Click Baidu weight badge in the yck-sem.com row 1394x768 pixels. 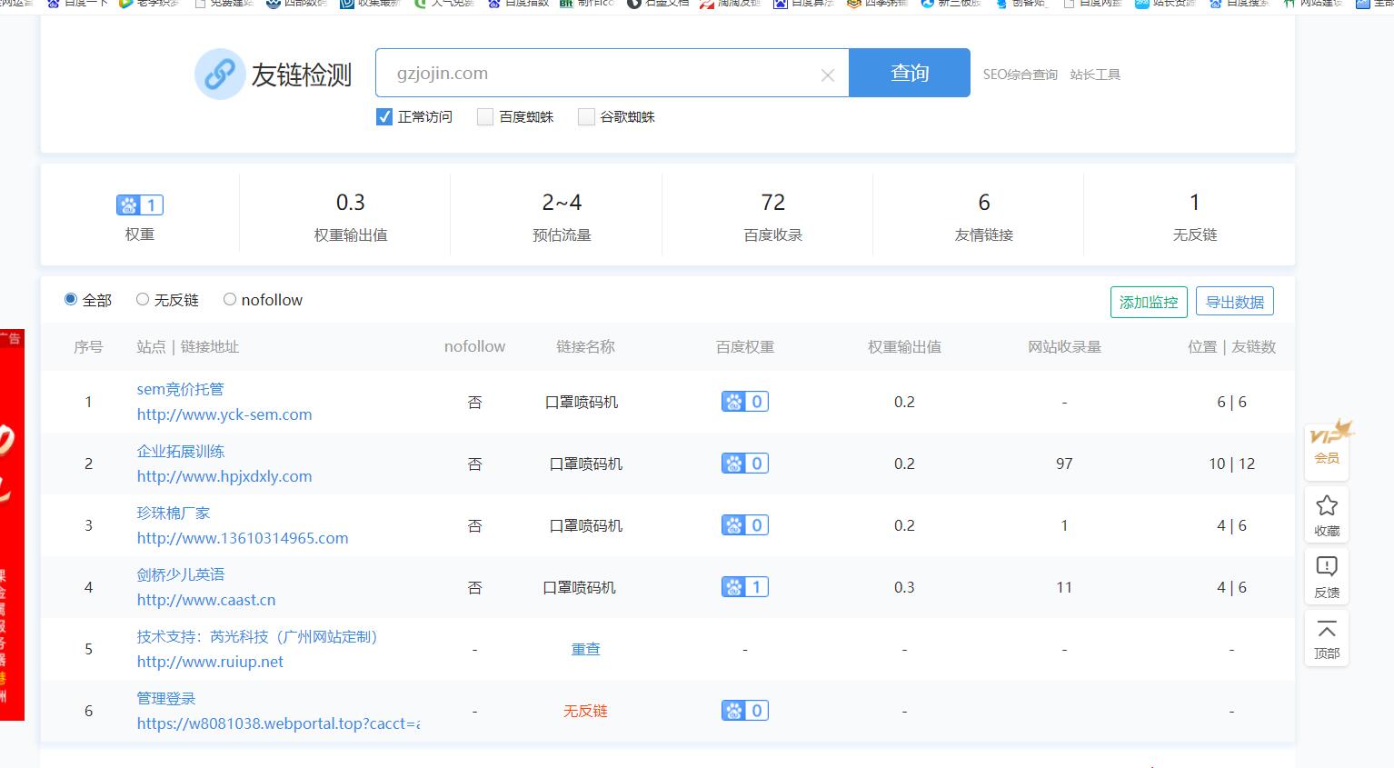745,402
